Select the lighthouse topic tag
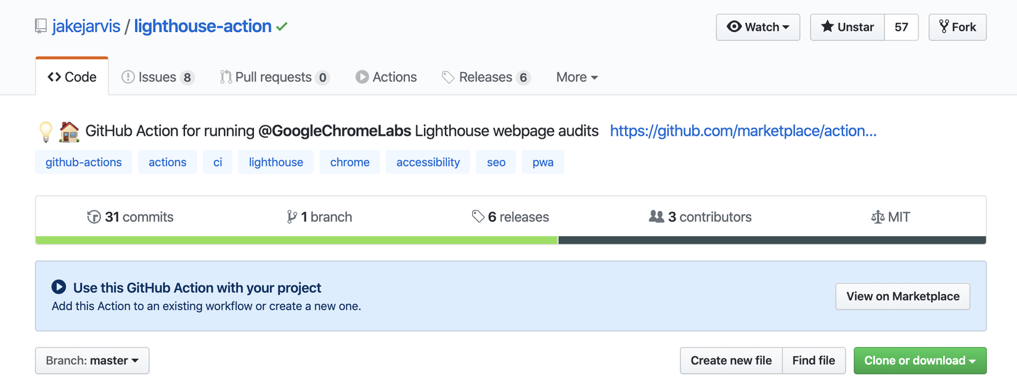The image size is (1017, 383). coord(276,162)
